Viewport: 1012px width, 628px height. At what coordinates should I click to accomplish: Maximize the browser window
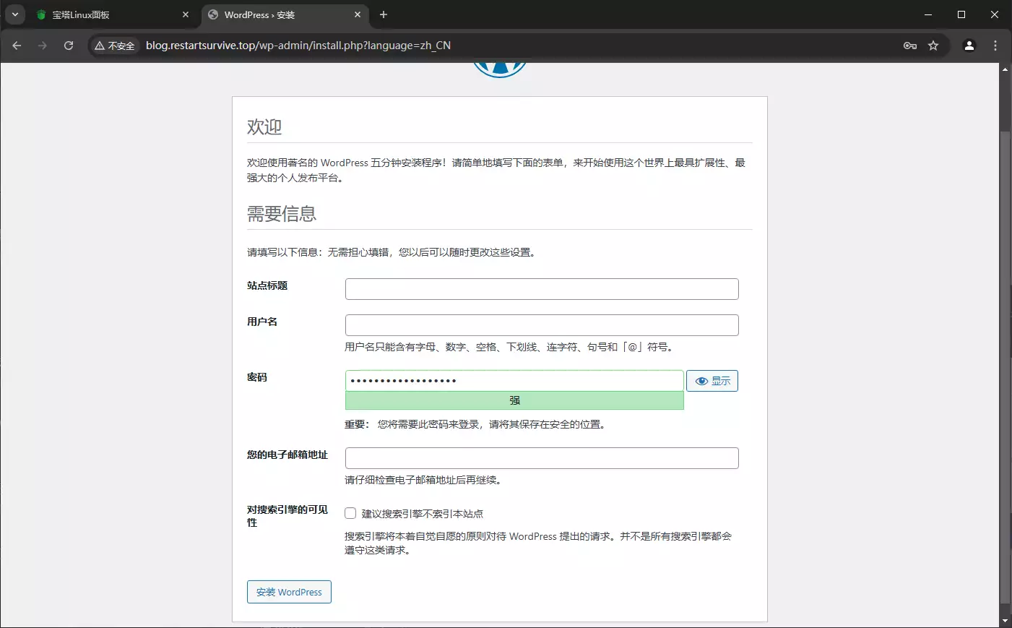pos(961,14)
